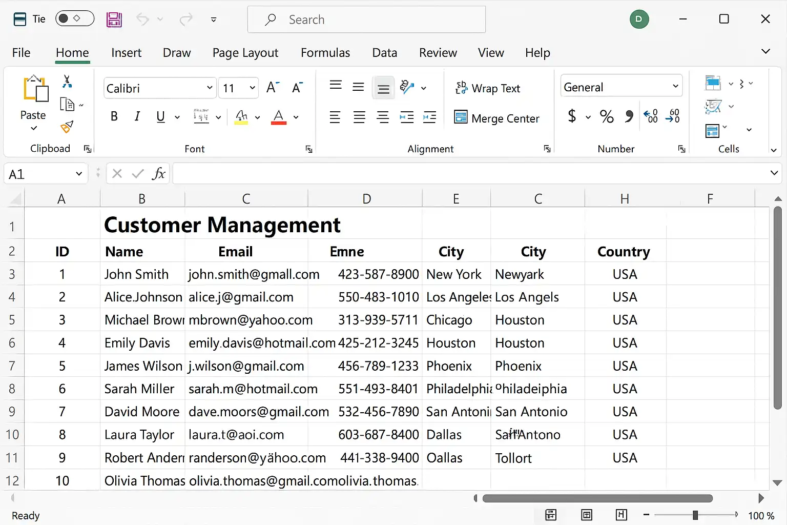Image resolution: width=787 pixels, height=525 pixels.
Task: Open the Calibri font name dropdown
Action: pos(210,88)
